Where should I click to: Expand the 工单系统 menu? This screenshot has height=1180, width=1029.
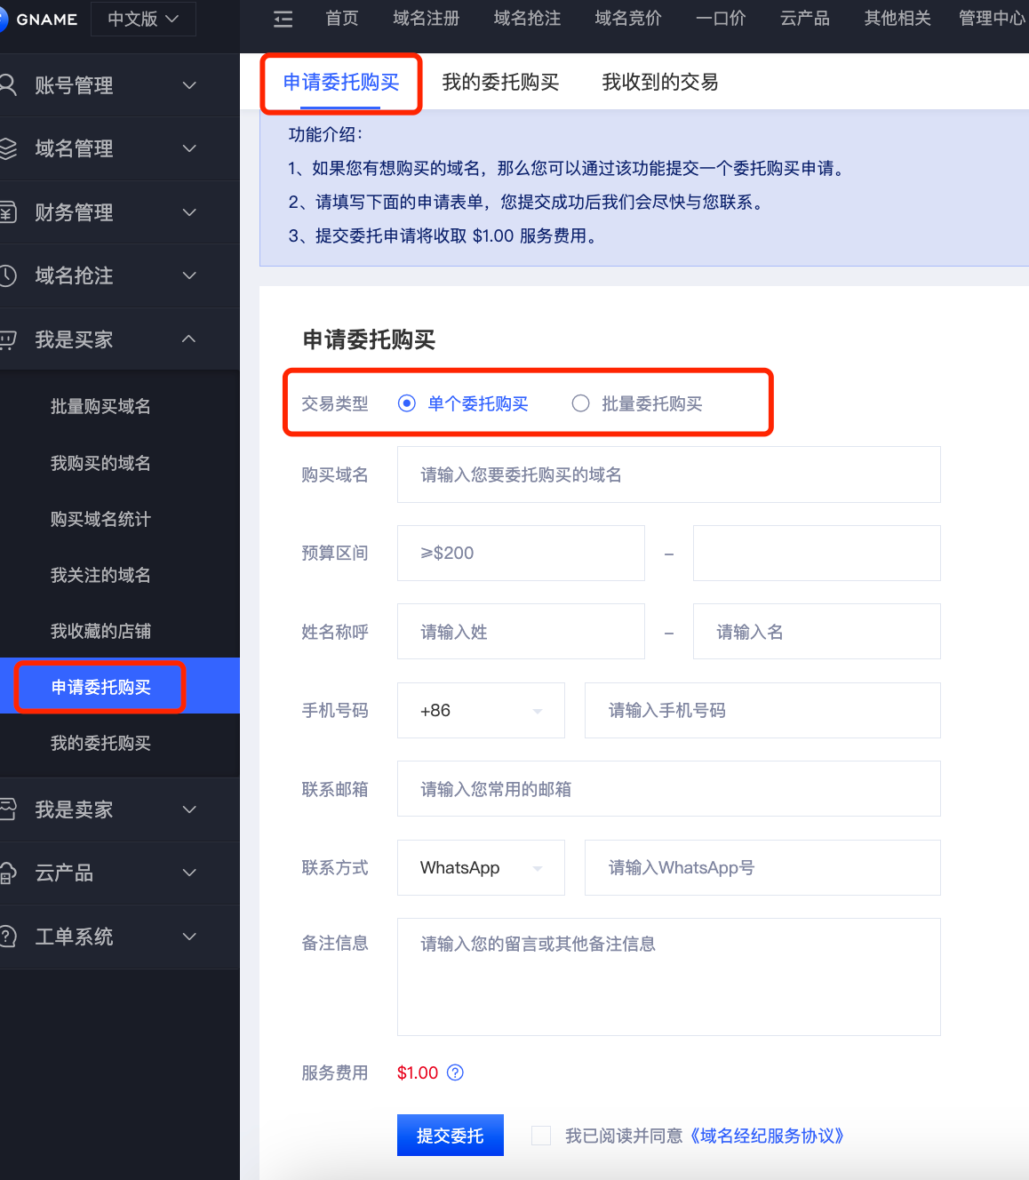tap(120, 937)
